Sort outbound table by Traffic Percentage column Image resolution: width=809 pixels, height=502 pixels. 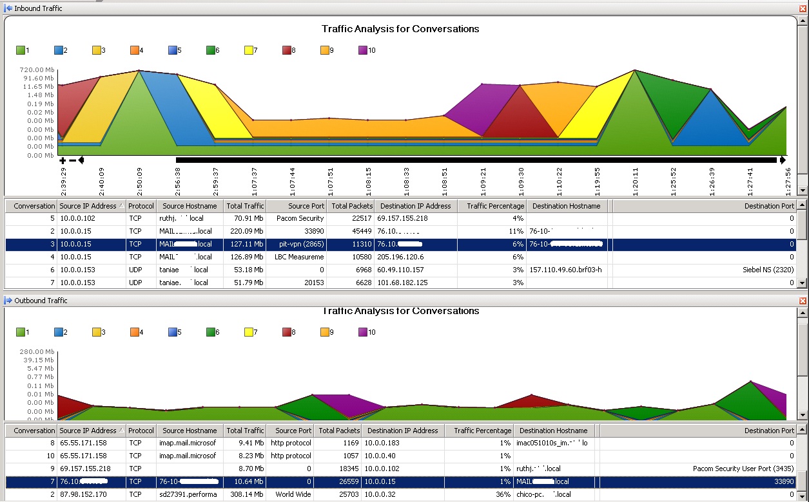pos(480,430)
